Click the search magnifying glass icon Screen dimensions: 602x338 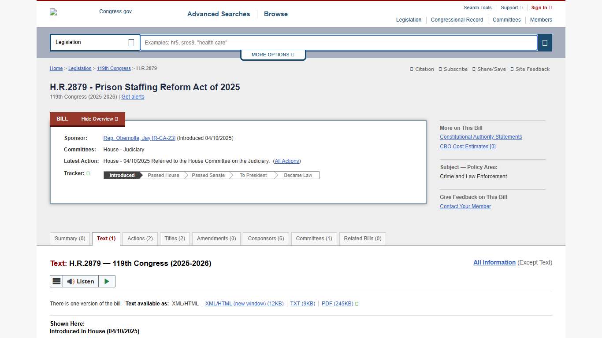click(x=545, y=43)
